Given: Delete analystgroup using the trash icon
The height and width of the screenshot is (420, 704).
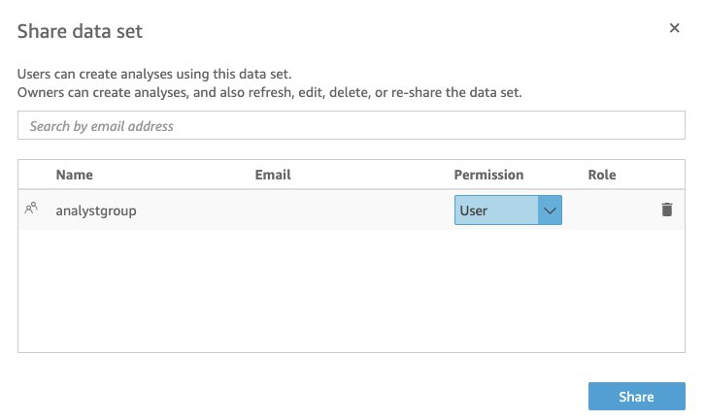Looking at the screenshot, I should (x=667, y=210).
